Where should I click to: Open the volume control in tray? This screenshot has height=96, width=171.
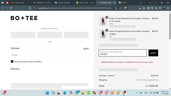pos(154,93)
